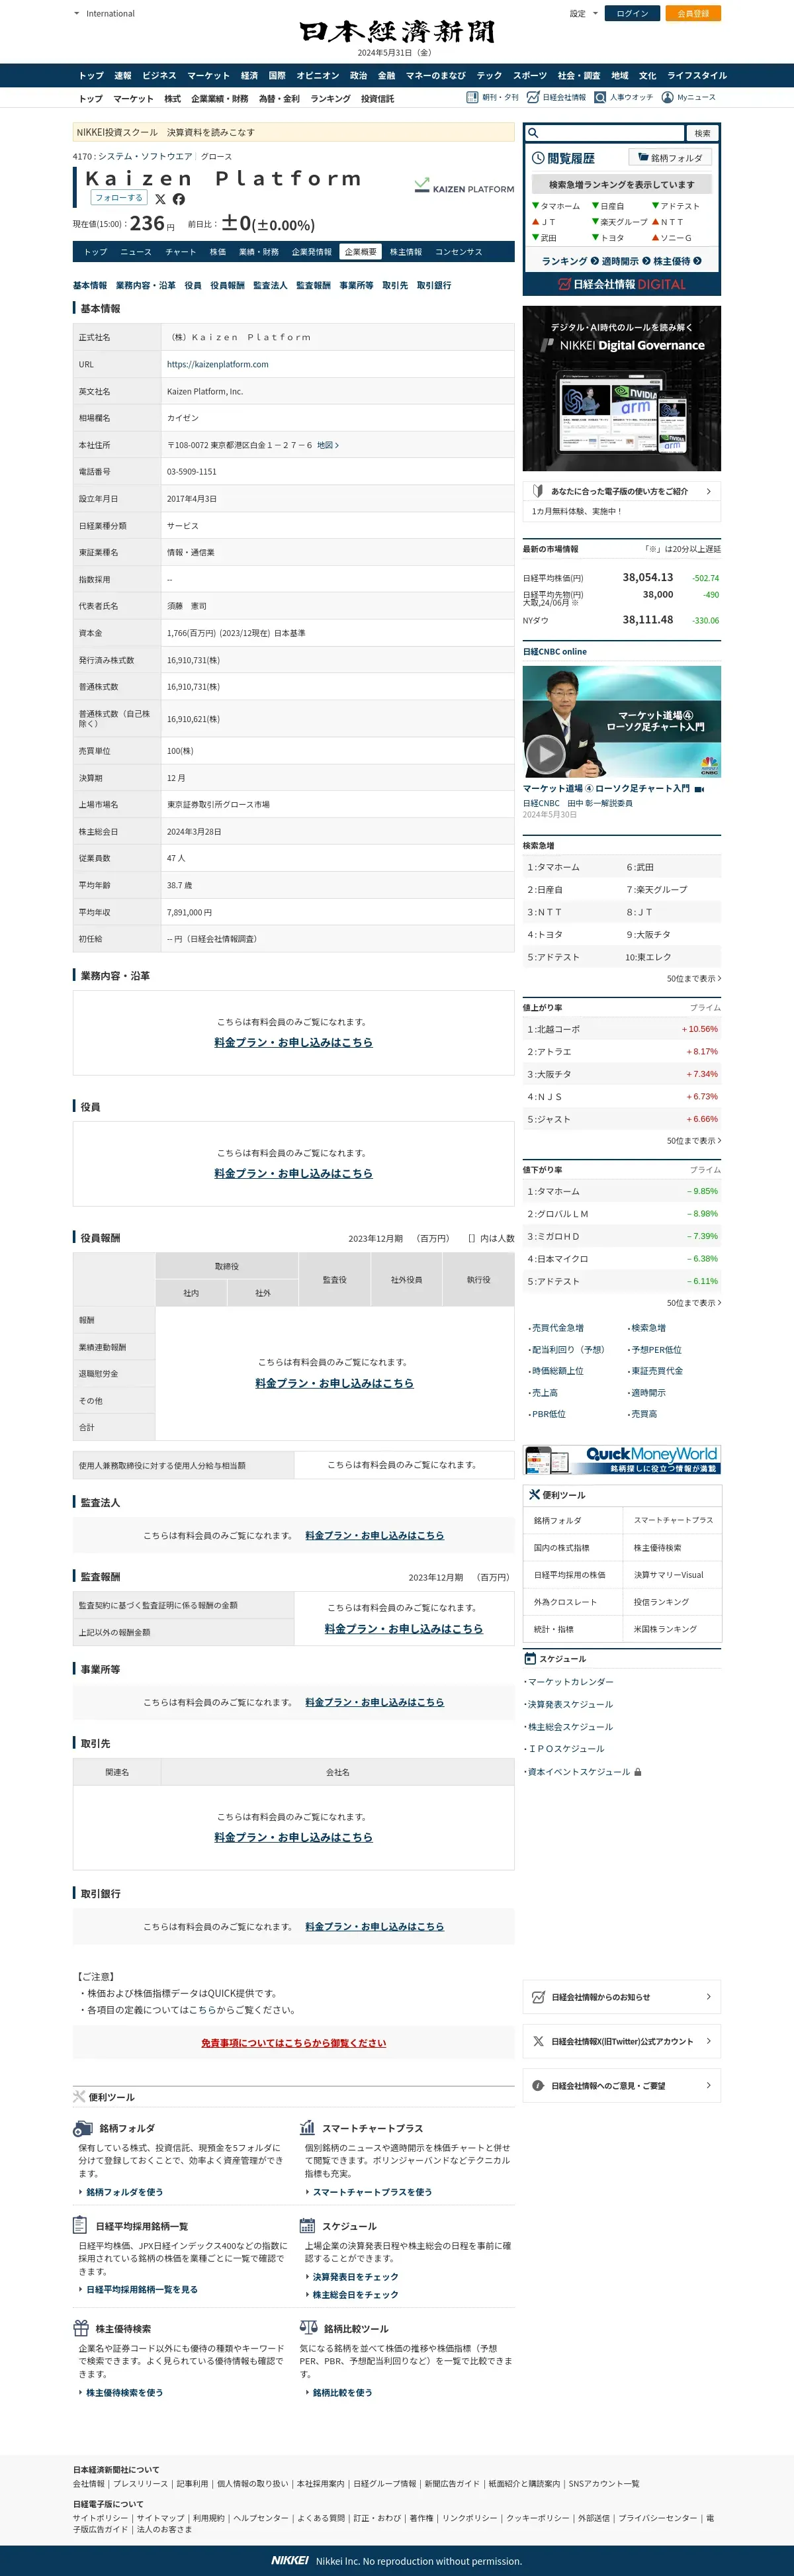Open ランキング arrow link in search box panel
Viewport: 794px width, 2576px height.
point(569,261)
